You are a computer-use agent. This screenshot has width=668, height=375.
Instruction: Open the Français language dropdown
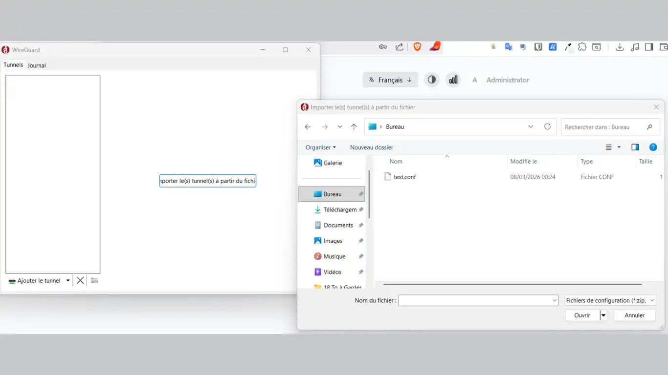pyautogui.click(x=390, y=80)
